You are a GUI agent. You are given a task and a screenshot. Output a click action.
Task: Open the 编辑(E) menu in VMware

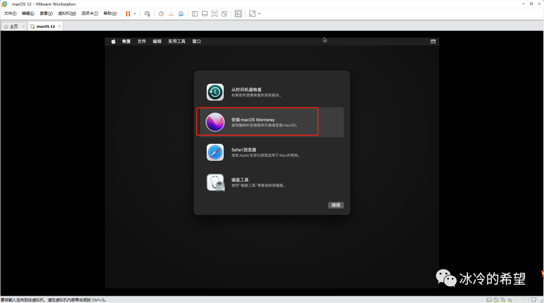click(28, 14)
